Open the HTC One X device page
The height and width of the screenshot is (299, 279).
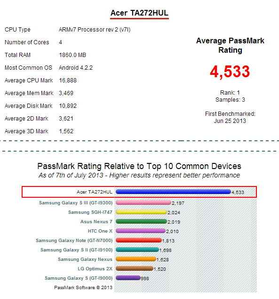click(100, 231)
